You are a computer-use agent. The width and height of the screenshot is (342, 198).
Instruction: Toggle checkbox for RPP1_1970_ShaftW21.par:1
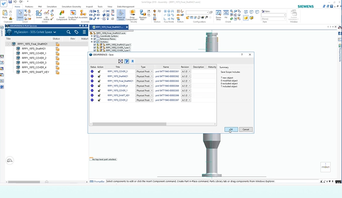[x=95, y=44]
